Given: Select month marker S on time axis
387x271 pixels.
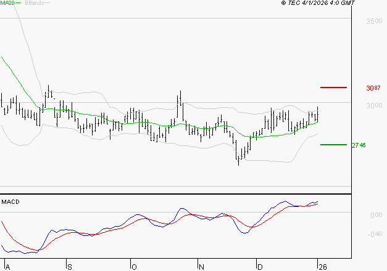Looking at the screenshot, I should click(70, 267).
